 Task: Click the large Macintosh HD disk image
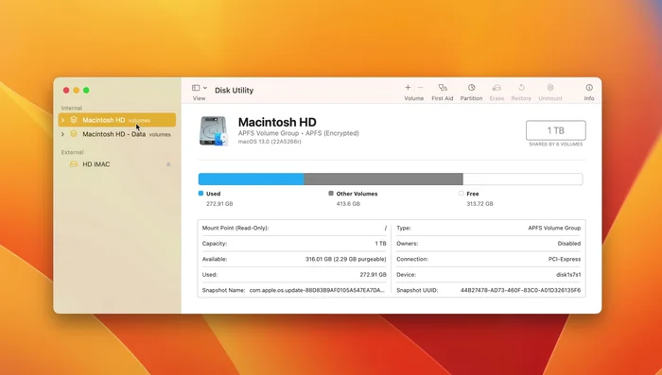point(213,130)
